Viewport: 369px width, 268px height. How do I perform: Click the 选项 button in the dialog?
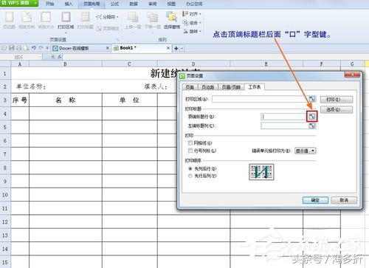337,109
